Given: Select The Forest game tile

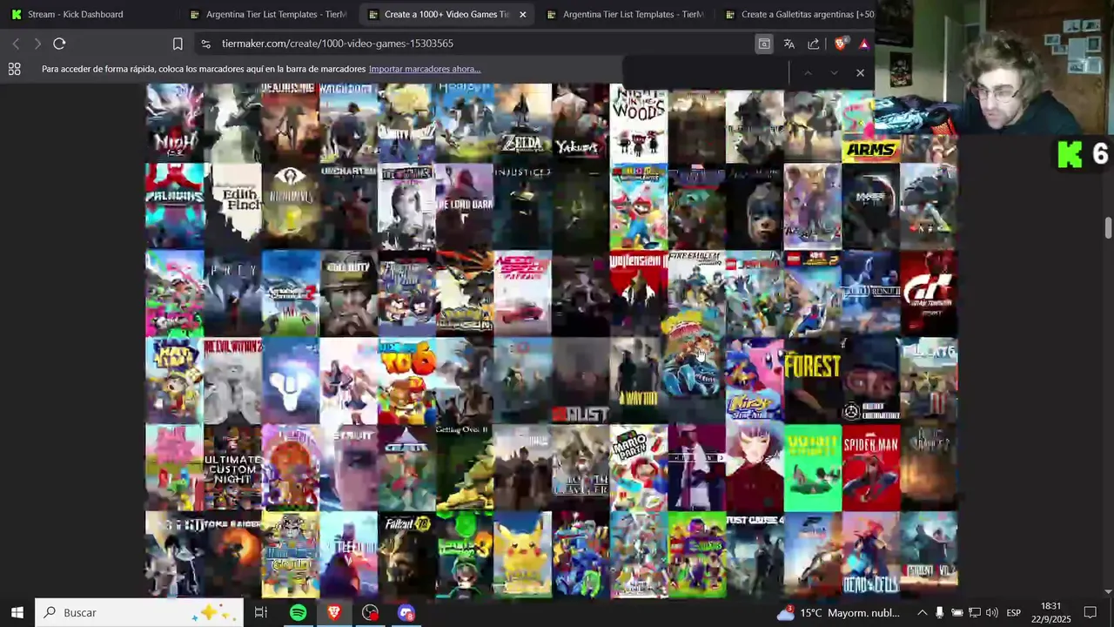Looking at the screenshot, I should point(813,380).
